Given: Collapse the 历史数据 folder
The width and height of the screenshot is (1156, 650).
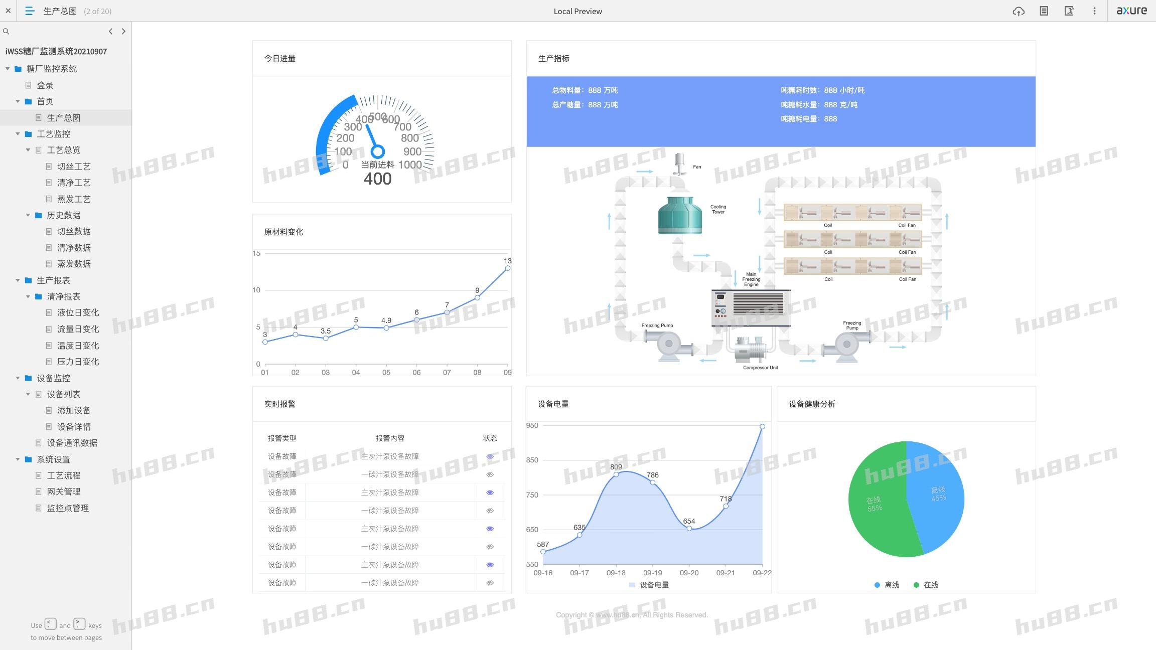Looking at the screenshot, I should [28, 215].
